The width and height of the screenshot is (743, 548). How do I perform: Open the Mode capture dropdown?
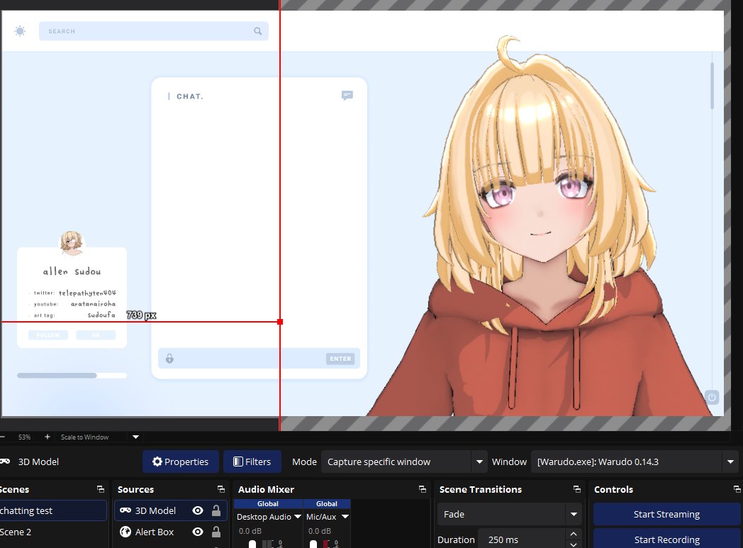[x=479, y=462]
